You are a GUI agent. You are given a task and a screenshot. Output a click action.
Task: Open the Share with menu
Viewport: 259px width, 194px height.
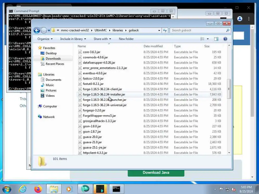click(102, 39)
